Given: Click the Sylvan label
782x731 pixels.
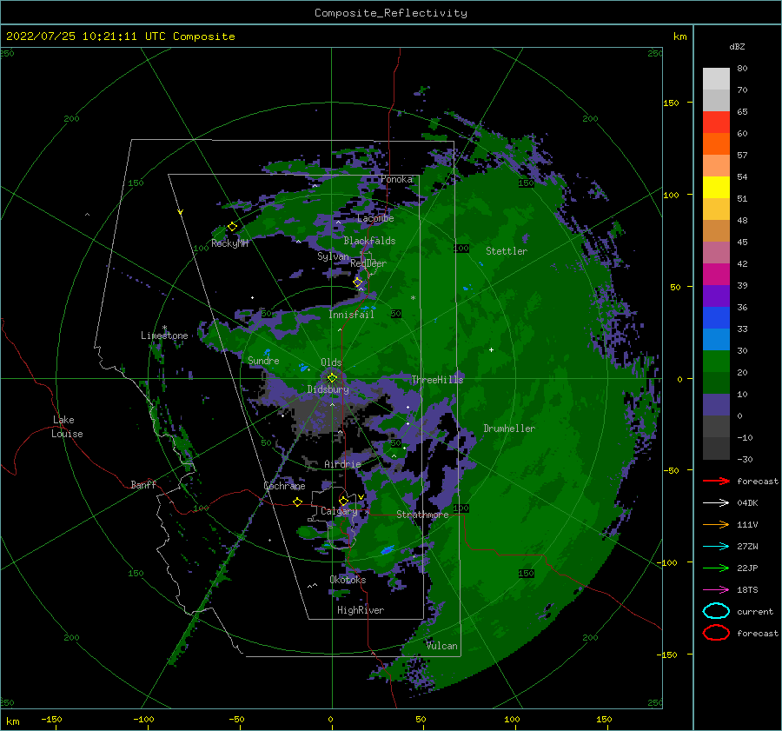Looking at the screenshot, I should [333, 256].
